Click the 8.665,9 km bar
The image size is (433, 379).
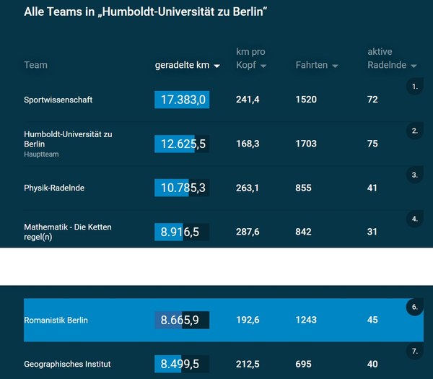click(x=182, y=320)
